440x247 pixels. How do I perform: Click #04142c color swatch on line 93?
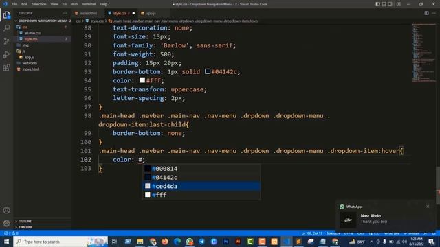point(208,71)
